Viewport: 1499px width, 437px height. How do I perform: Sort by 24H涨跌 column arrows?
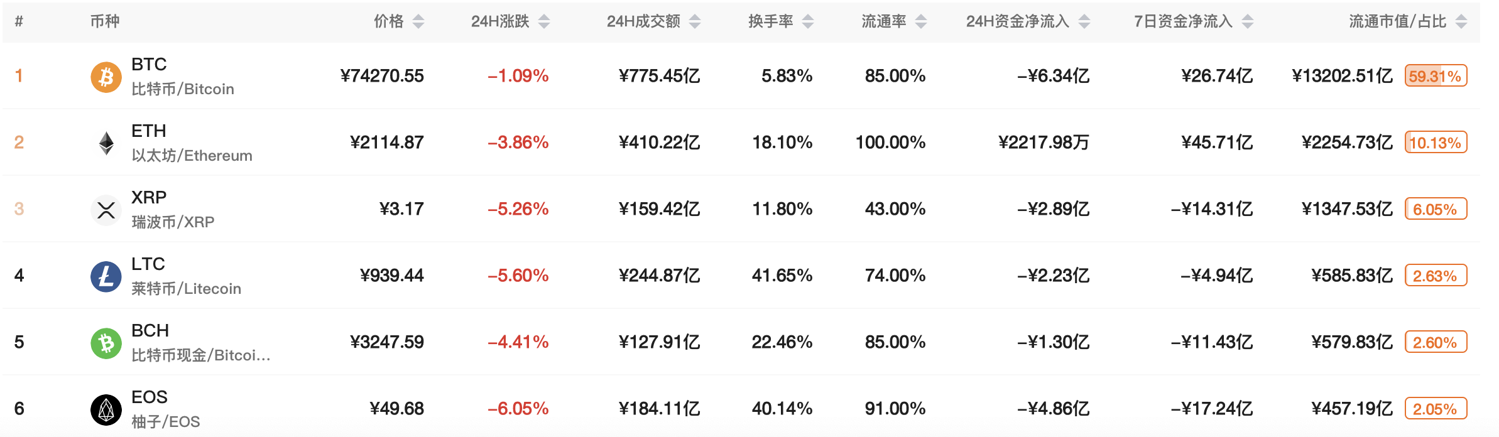pos(544,21)
